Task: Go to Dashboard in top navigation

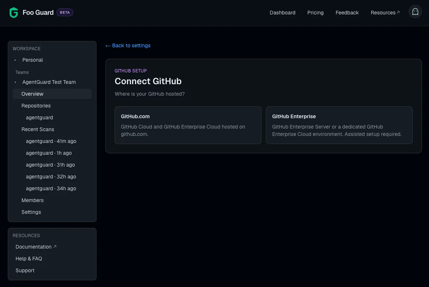Action: (x=282, y=13)
